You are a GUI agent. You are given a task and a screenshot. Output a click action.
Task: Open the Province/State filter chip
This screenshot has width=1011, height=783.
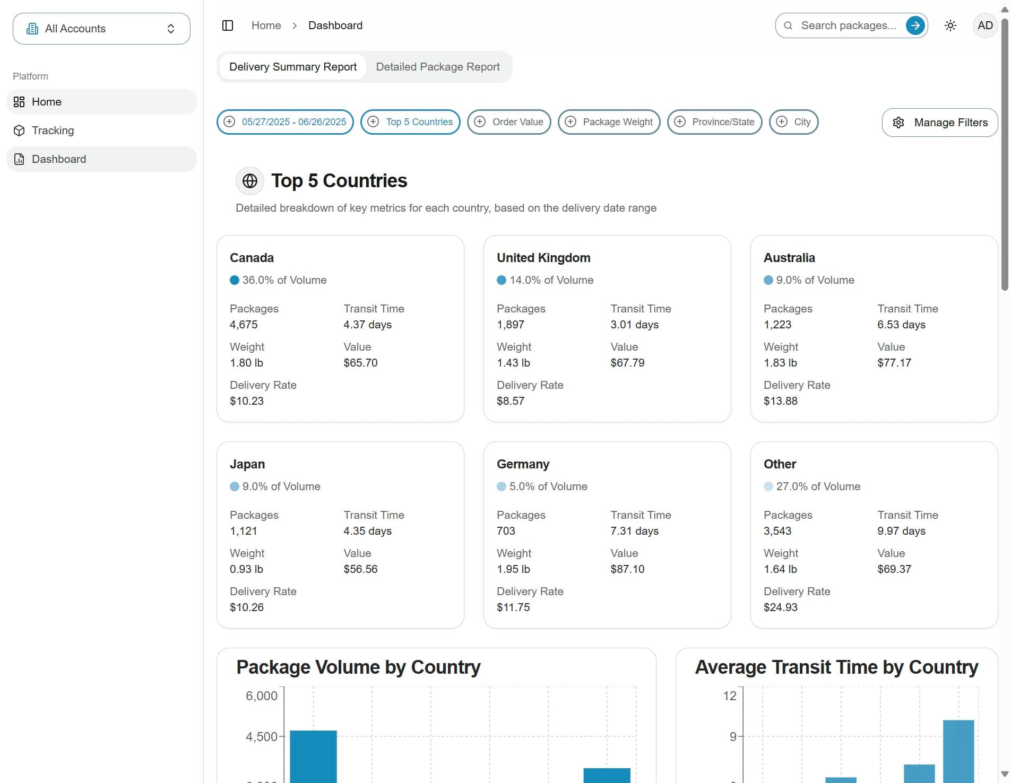pyautogui.click(x=715, y=122)
